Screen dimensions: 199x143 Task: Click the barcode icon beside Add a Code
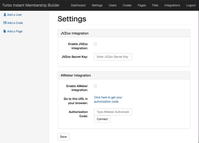click(x=5, y=23)
